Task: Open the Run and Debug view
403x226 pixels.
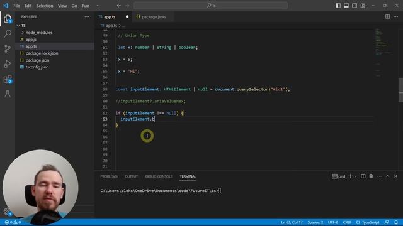Action: [x=8, y=64]
